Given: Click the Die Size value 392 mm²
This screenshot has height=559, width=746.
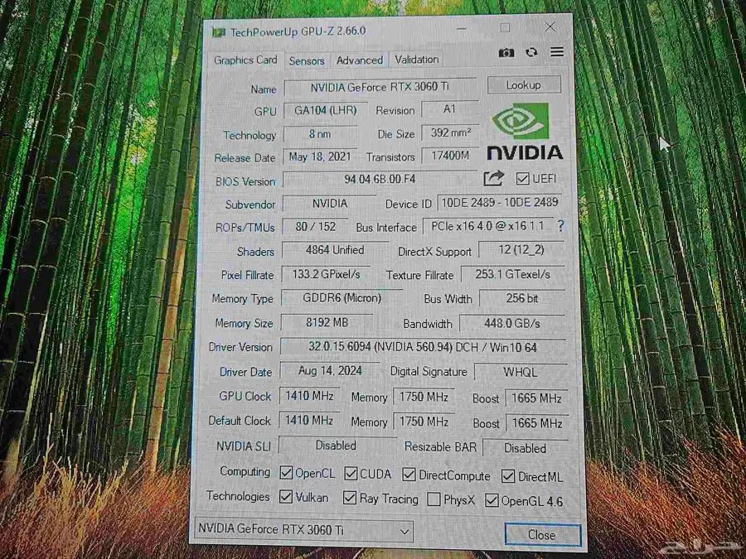Looking at the screenshot, I should pos(451,133).
